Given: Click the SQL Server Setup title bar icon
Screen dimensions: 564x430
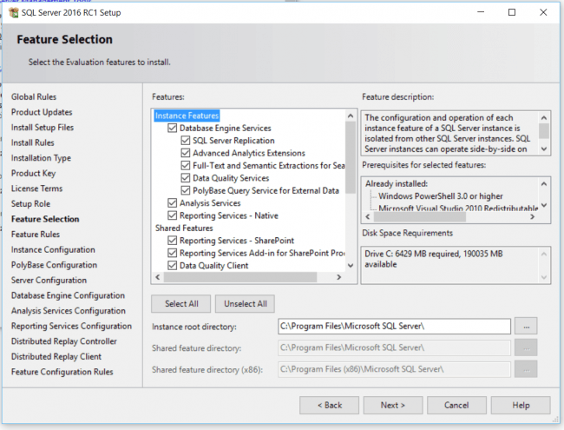Looking at the screenshot, I should click(14, 13).
